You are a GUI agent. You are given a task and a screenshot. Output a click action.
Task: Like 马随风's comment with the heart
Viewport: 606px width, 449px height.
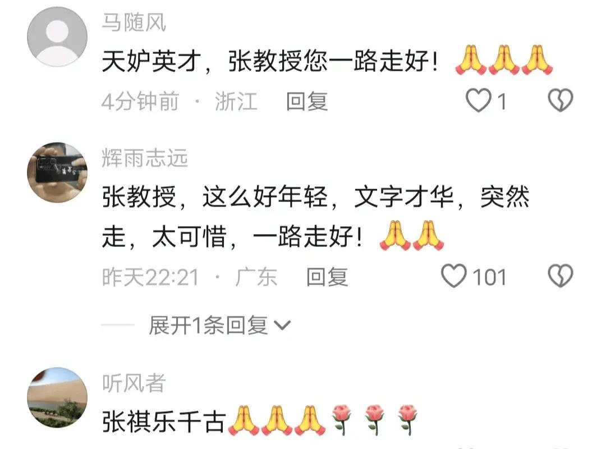(479, 100)
